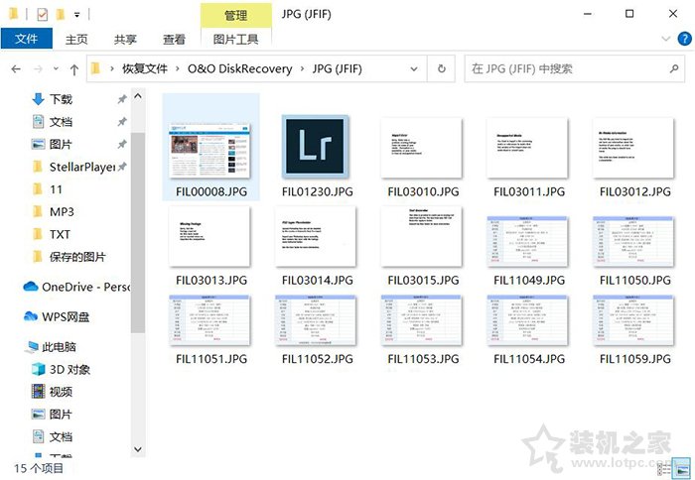Open the 查看 ribbon tab
The height and width of the screenshot is (480, 695).
[174, 40]
